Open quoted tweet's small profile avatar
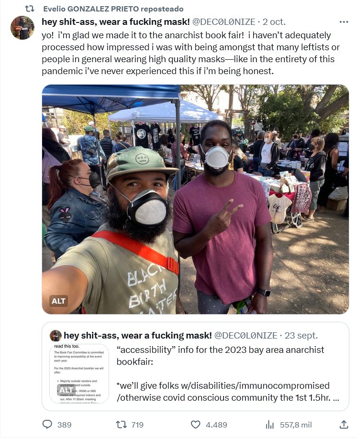This screenshot has height=438, width=357. pos(56,336)
